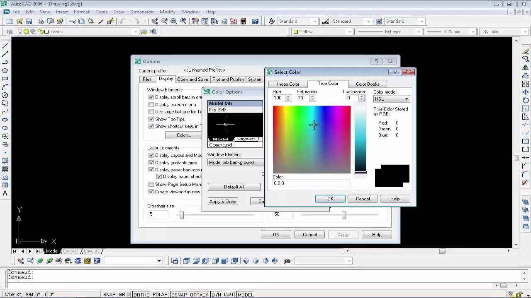Click the Color value 0,0,0 field
This screenshot has width=531, height=298.
tap(312, 183)
